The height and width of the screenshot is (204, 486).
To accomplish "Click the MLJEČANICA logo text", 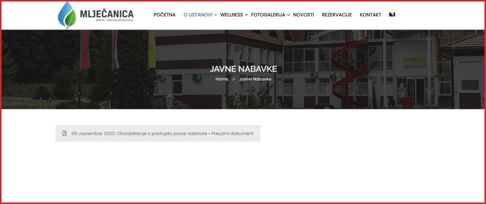I will coord(106,14).
